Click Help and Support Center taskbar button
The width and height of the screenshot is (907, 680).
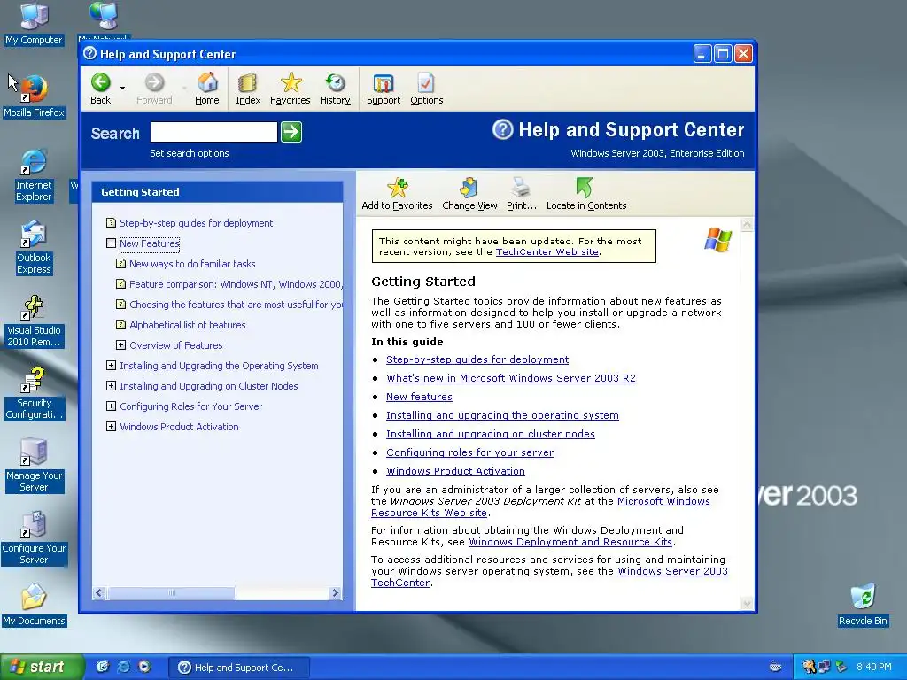(239, 668)
